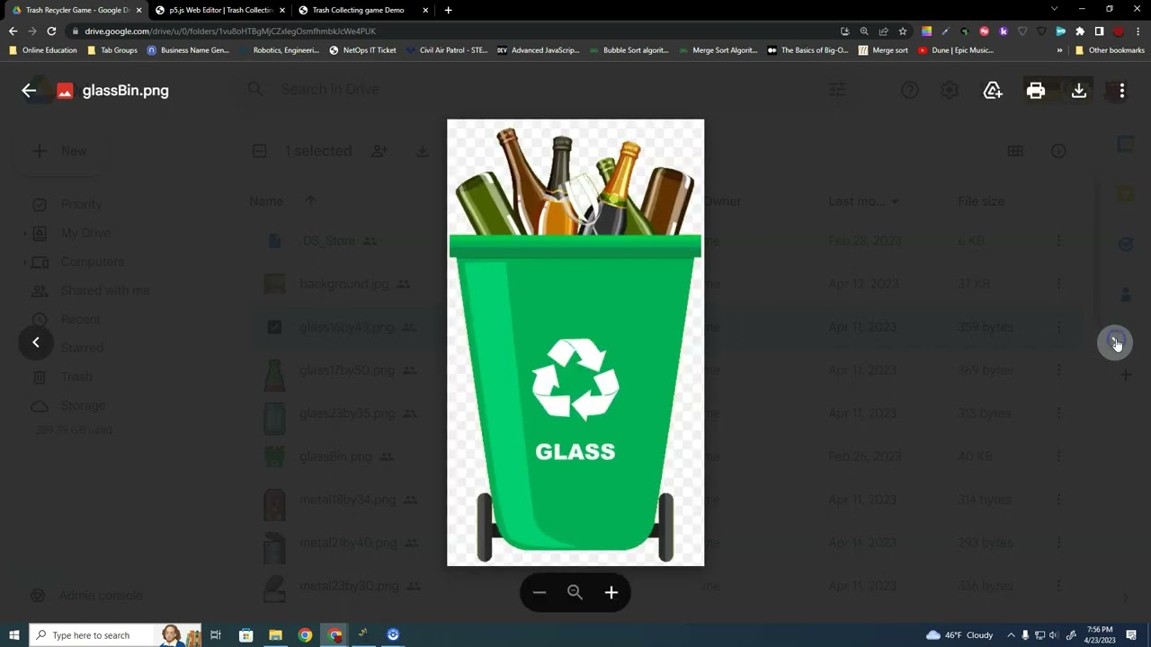
Task: Open the Other bookmarks folder
Action: [x=1110, y=50]
